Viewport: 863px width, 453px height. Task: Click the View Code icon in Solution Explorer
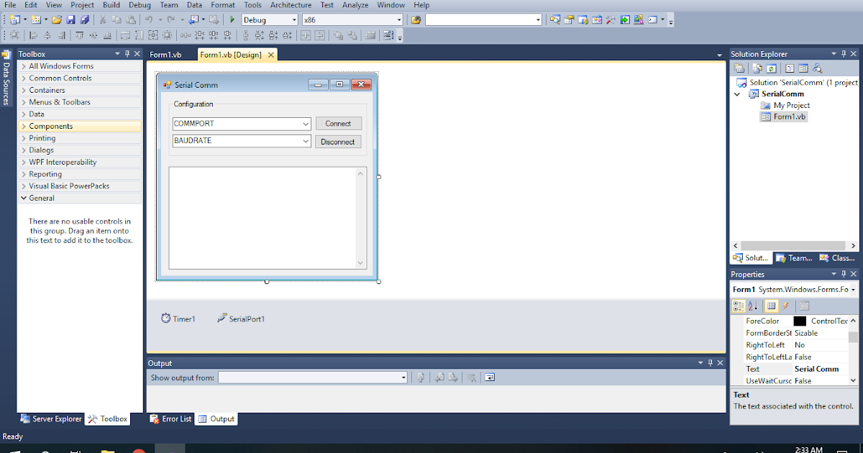point(790,68)
